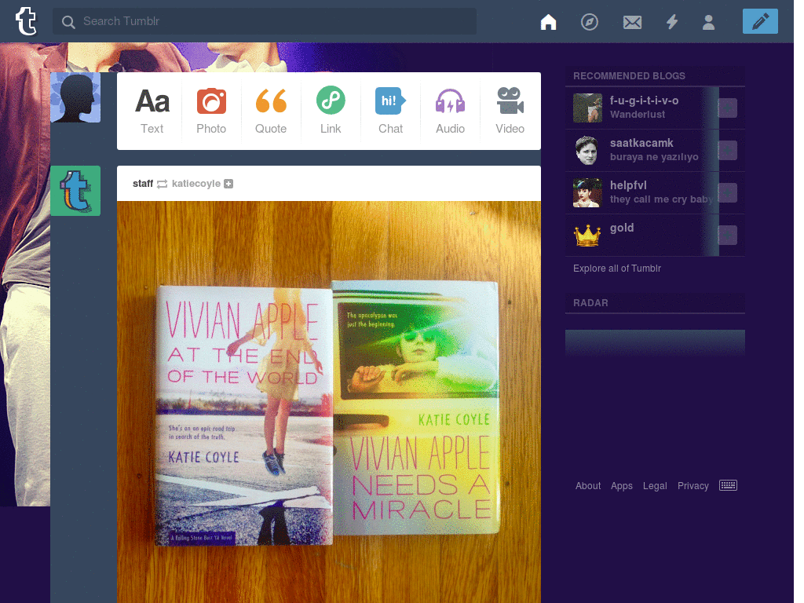The image size is (804, 603).
Task: Click the reblog arrows icon in post header
Action: [162, 184]
